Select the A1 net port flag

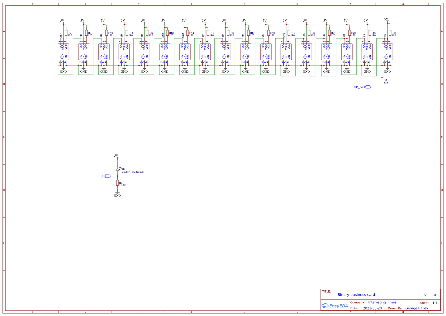coord(108,176)
